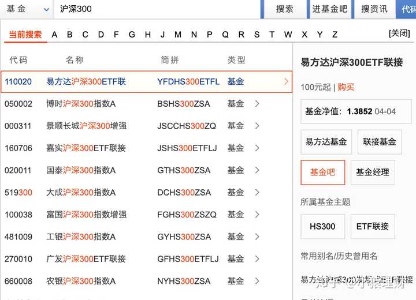Click the 购买 link
This screenshot has width=416, height=300.
pyautogui.click(x=346, y=87)
